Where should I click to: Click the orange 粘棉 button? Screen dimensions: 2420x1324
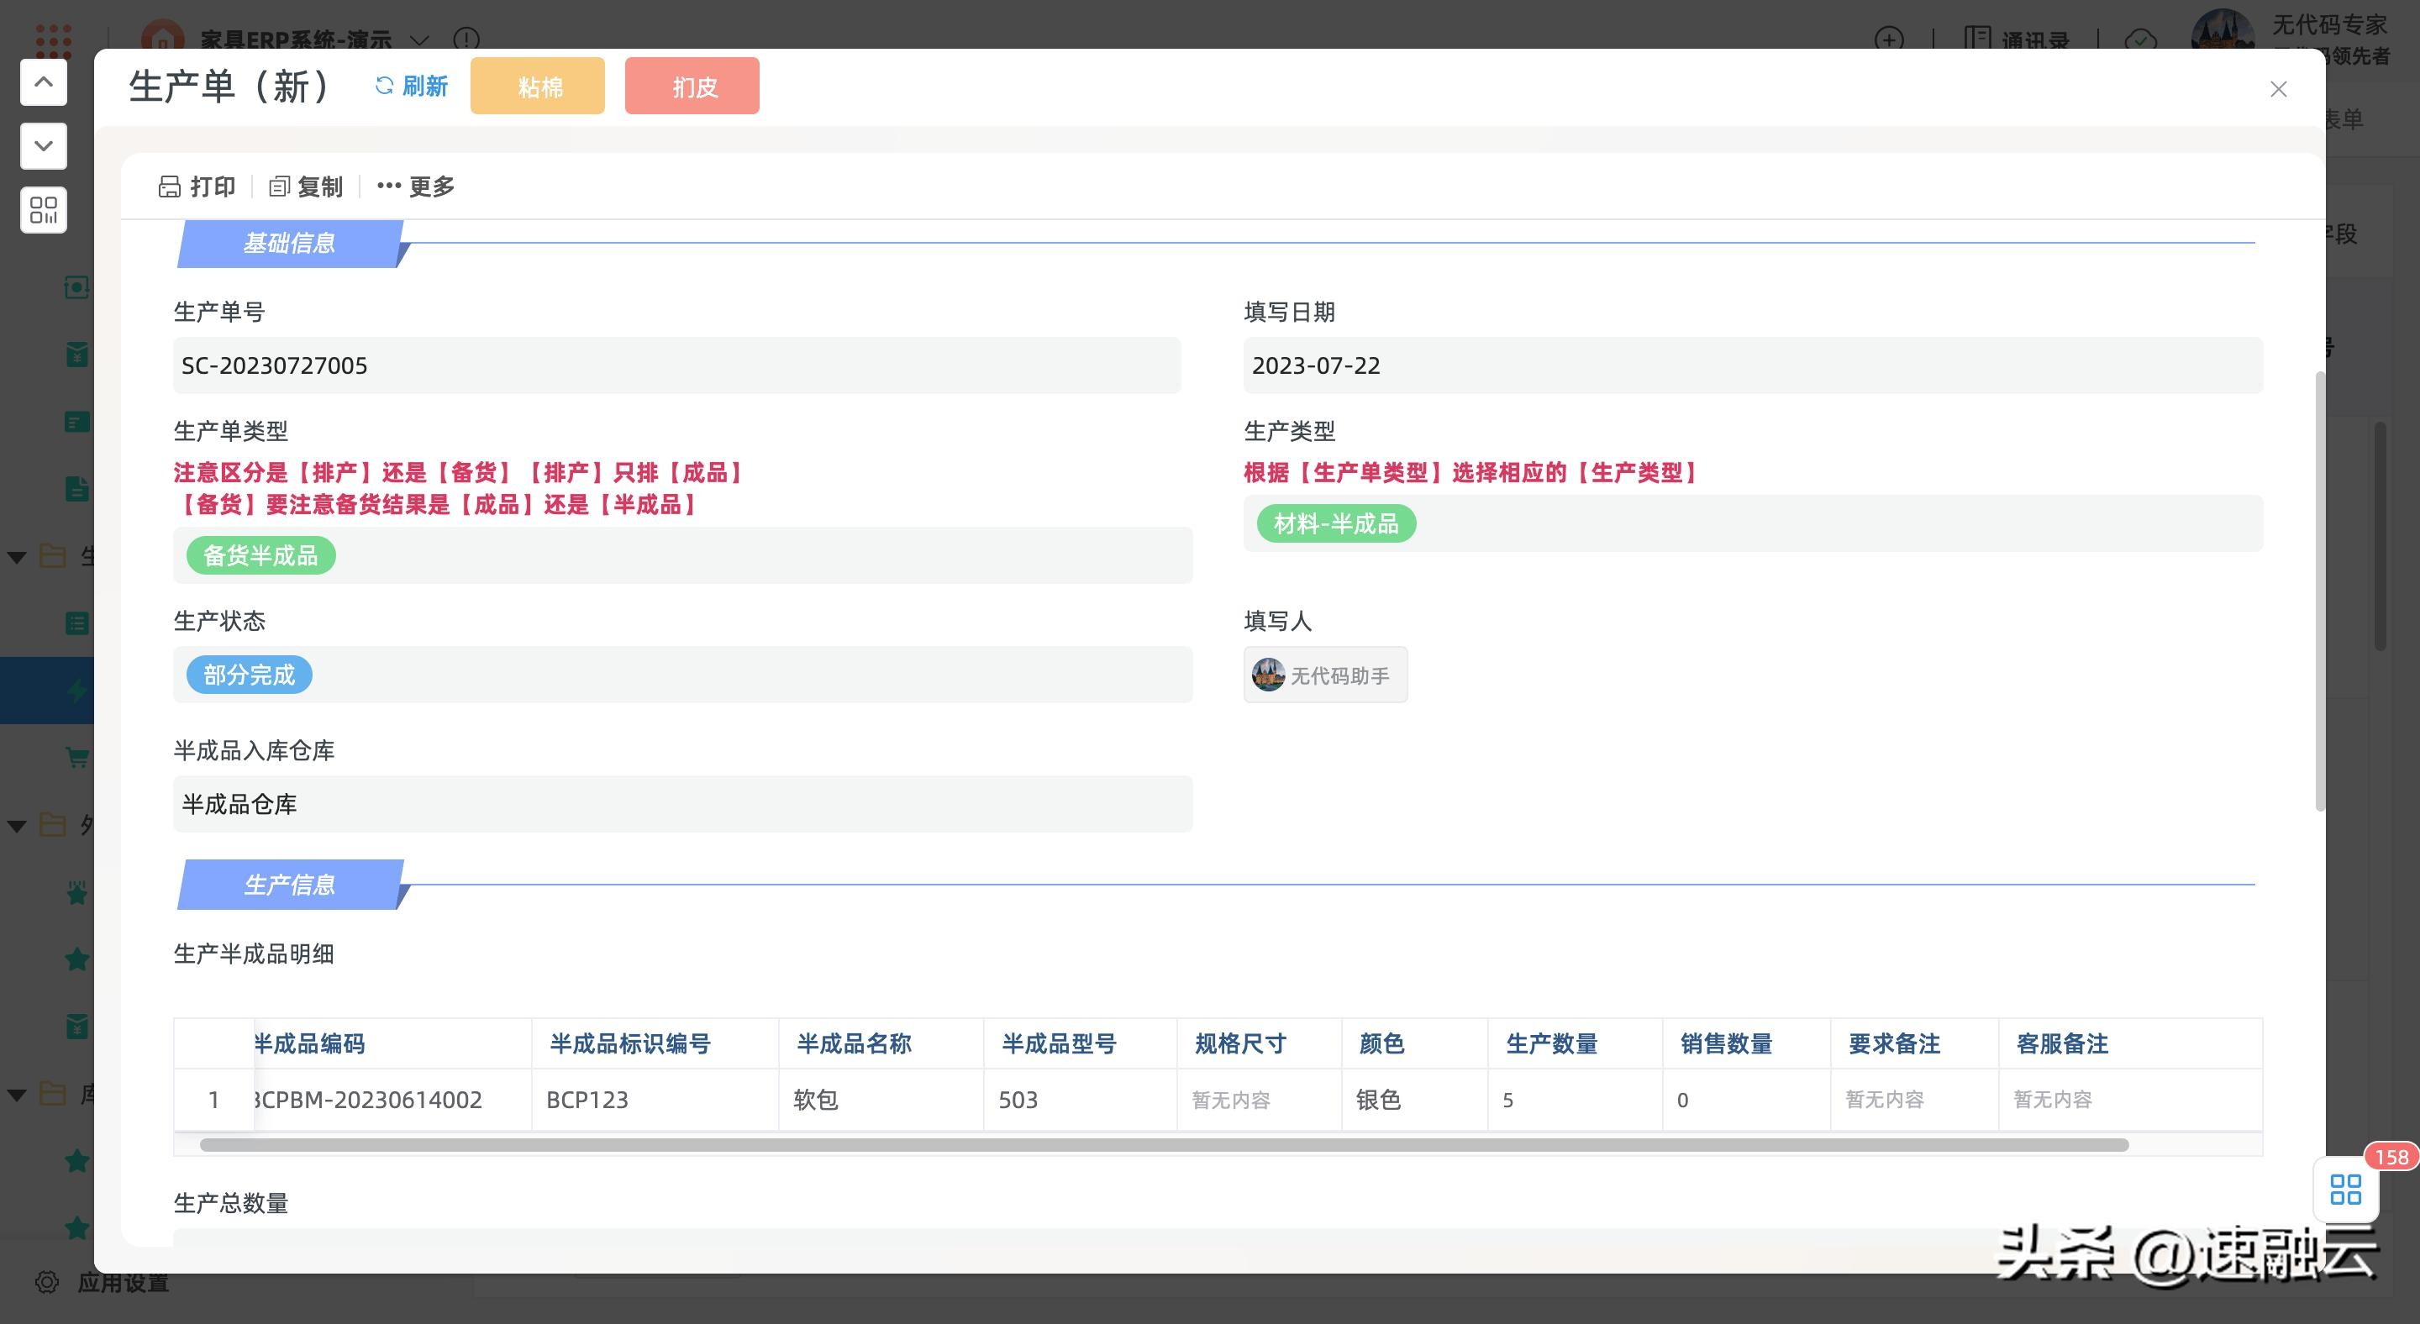pos(538,87)
